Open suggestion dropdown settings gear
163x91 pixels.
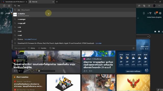click(x=133, y=48)
